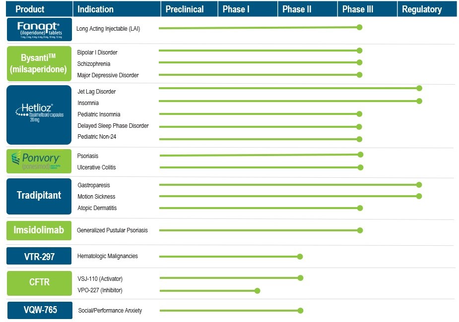Click the Gastroparesis indication label
Image resolution: width=459 pixels, height=322 pixels.
[x=94, y=185]
